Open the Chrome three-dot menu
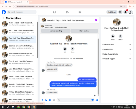The width and height of the screenshot is (136, 109). pyautogui.click(x=134, y=7)
